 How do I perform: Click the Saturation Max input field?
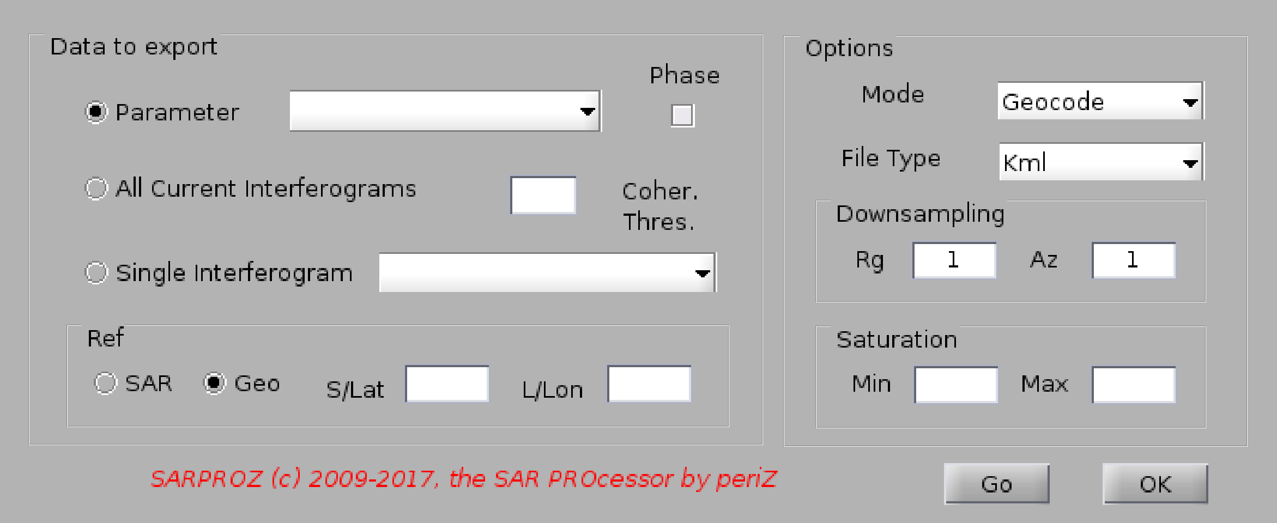coord(1134,385)
